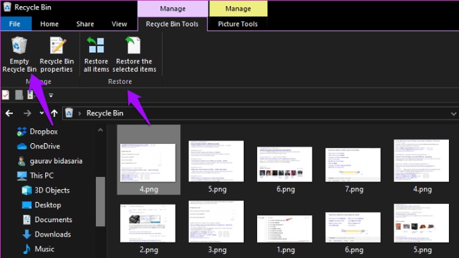Open the recent locations dropdown arrow

[42, 113]
